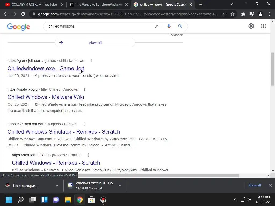The width and height of the screenshot is (275, 206).
Task: Click the Feedback link
Action: pyautogui.click(x=175, y=35)
